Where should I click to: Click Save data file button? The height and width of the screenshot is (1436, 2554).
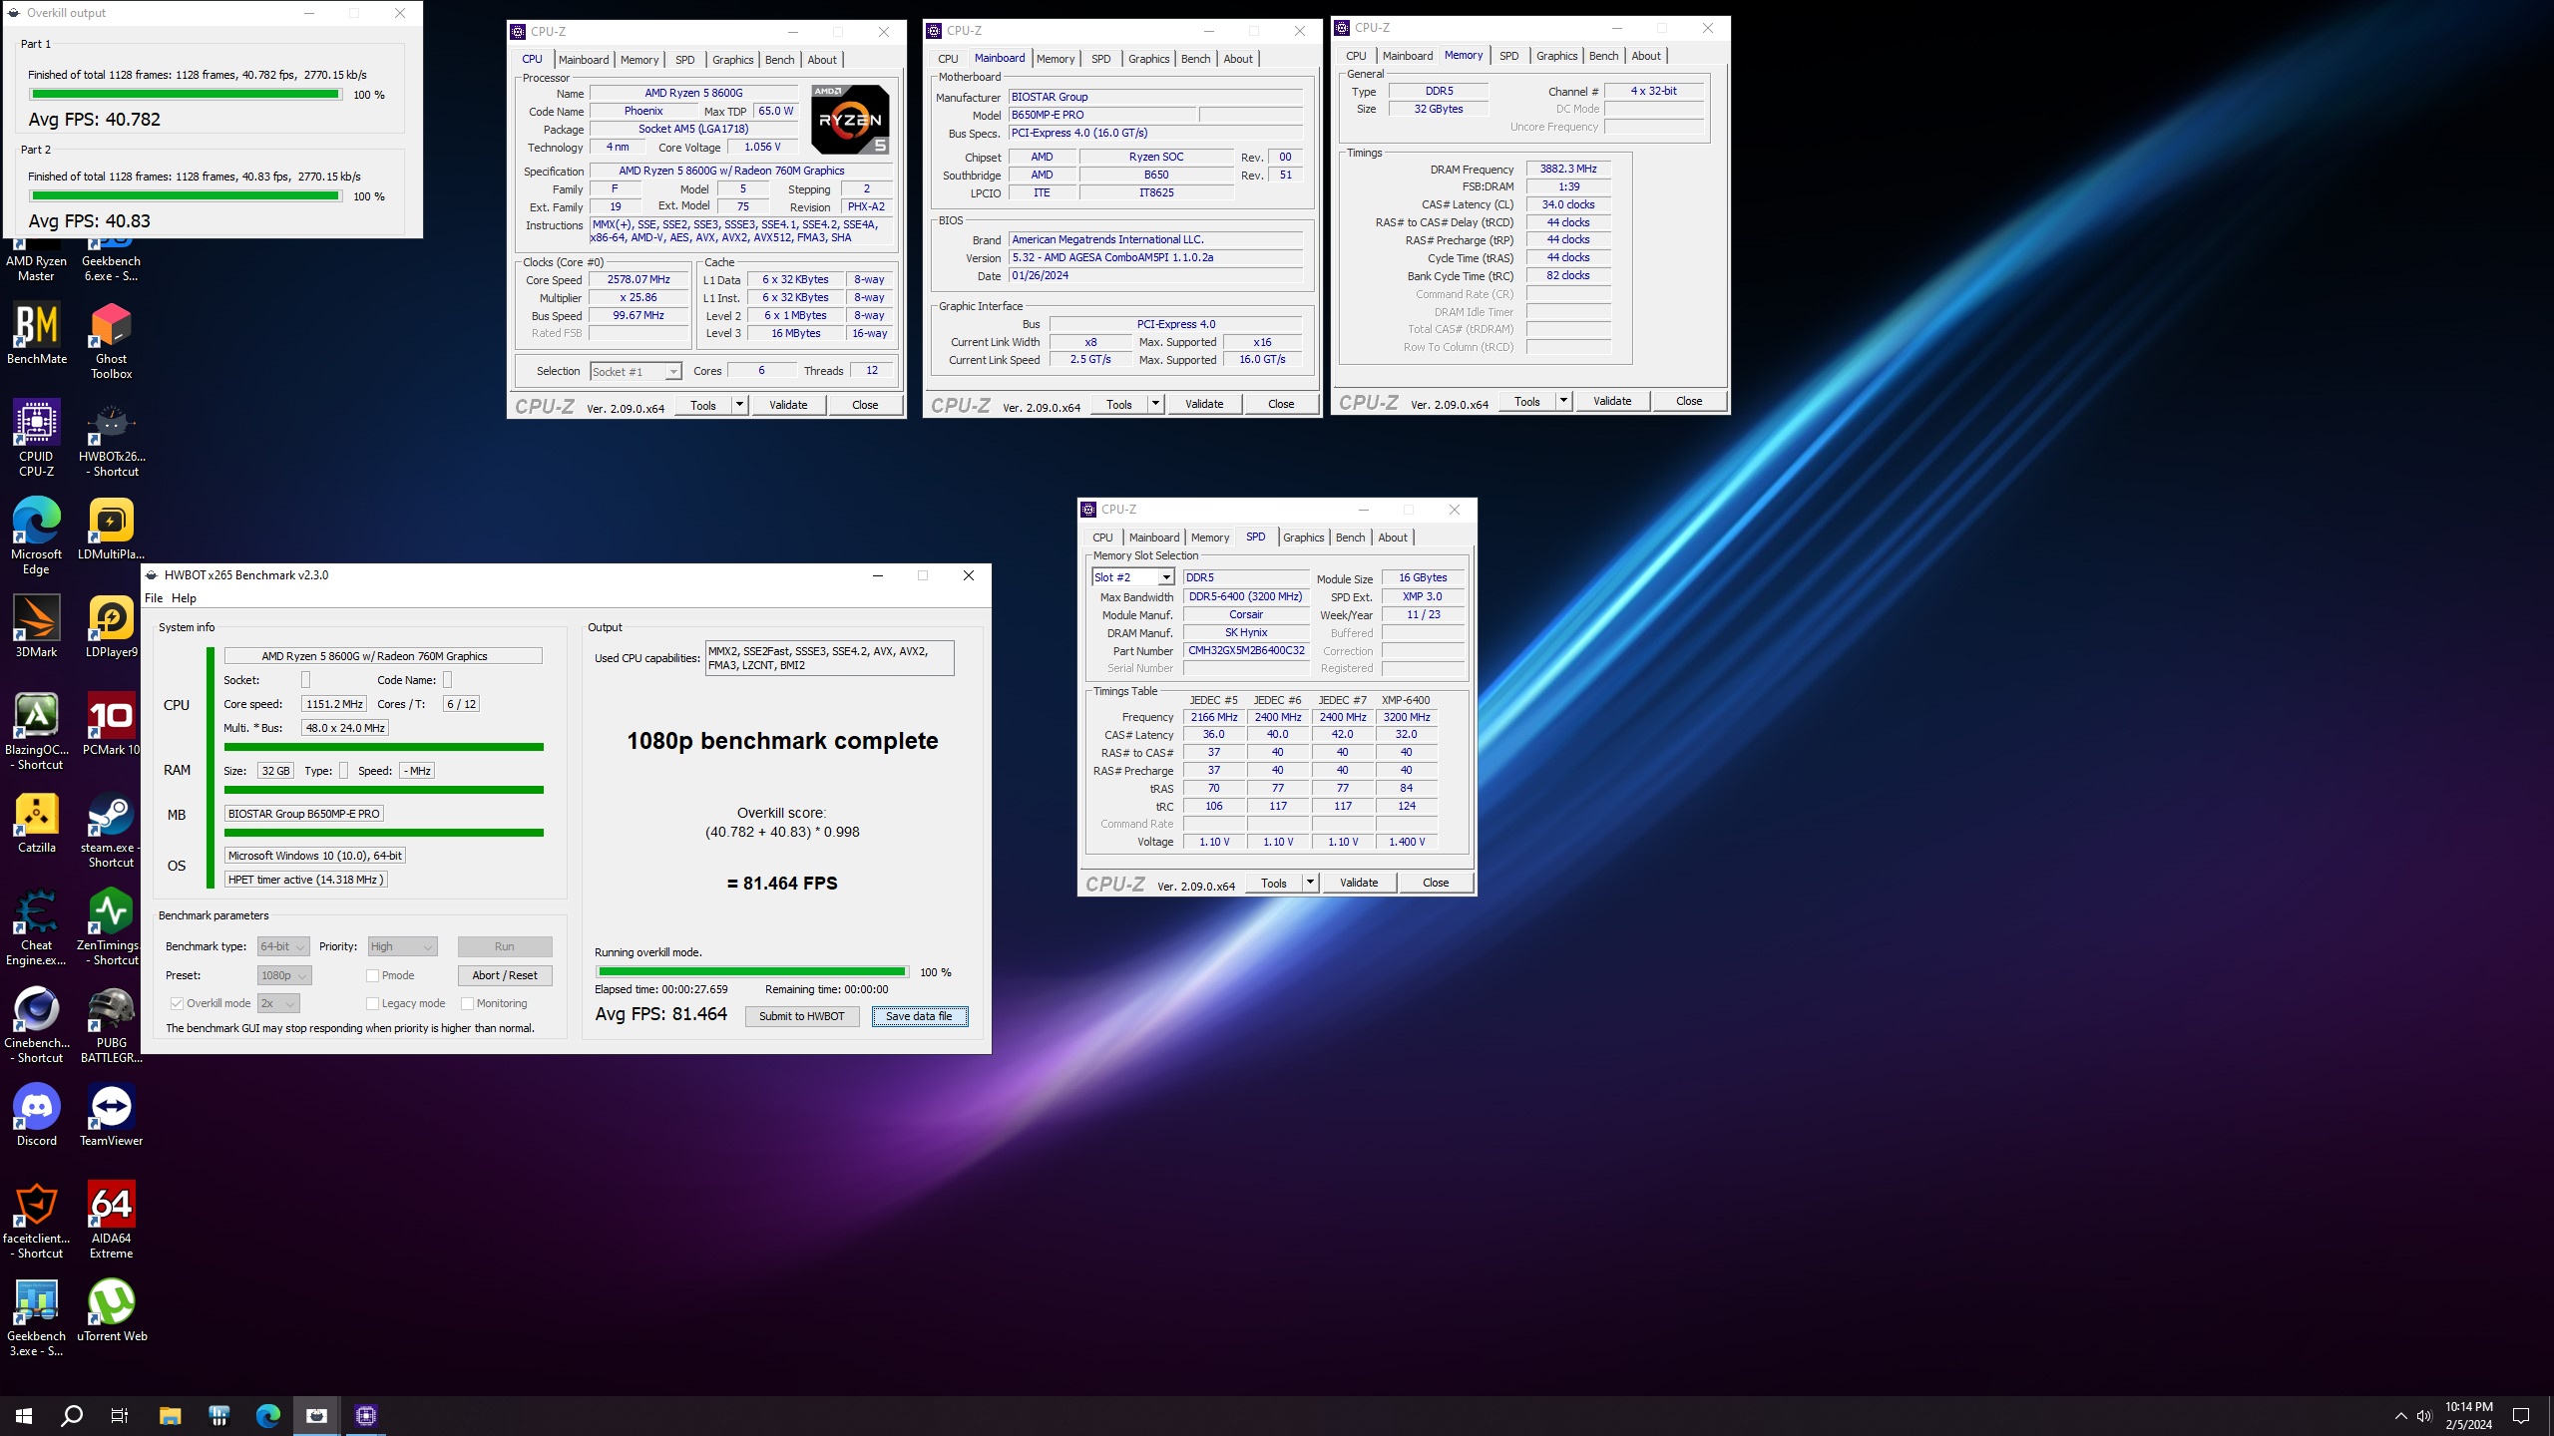pos(919,1016)
